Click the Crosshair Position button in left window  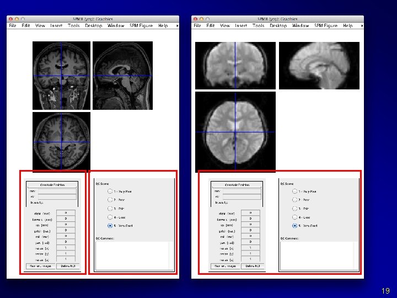point(52,185)
